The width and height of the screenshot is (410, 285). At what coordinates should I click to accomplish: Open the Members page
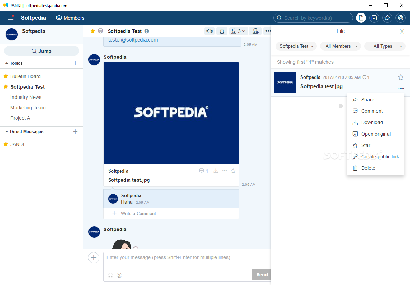click(70, 18)
